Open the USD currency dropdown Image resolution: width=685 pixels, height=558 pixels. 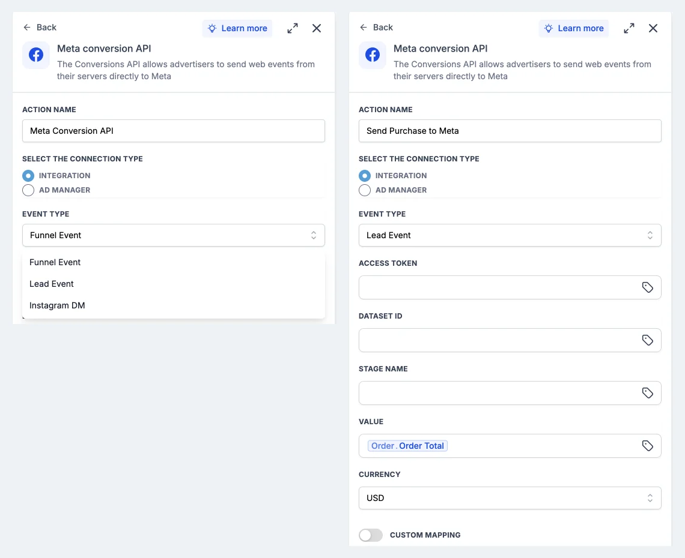510,498
